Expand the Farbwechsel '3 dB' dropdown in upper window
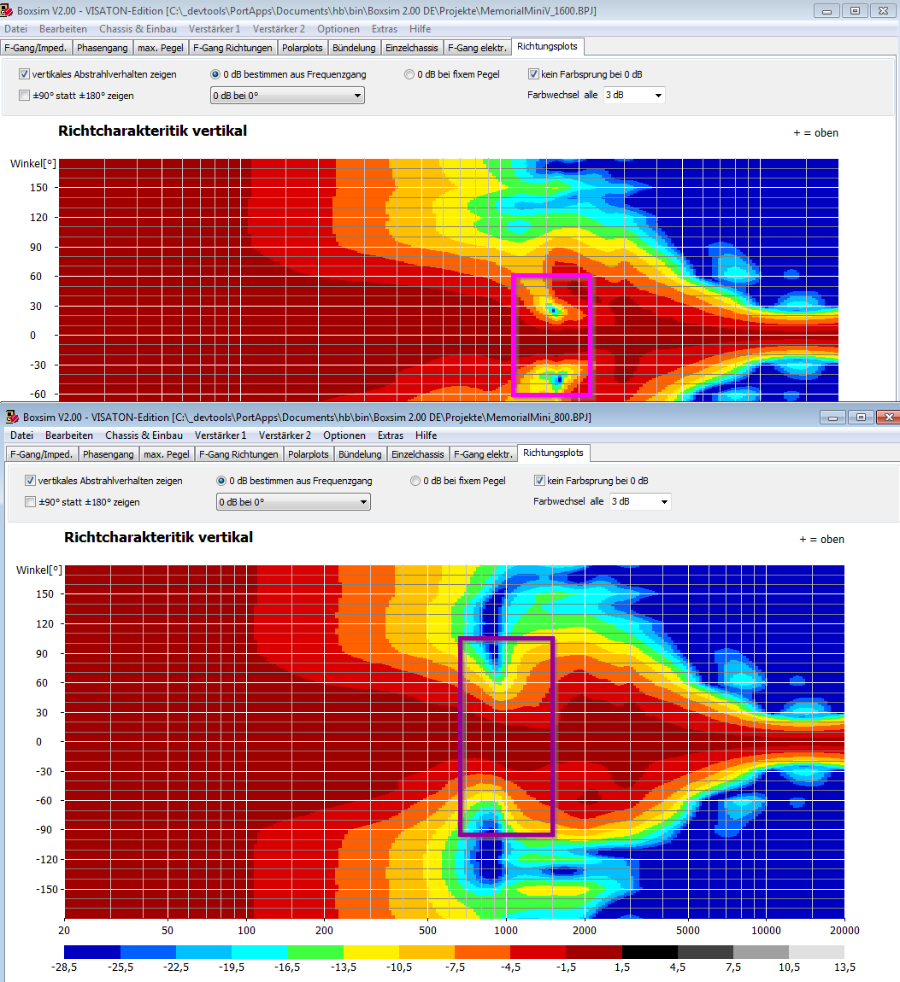This screenshot has width=900, height=982. coord(634,95)
